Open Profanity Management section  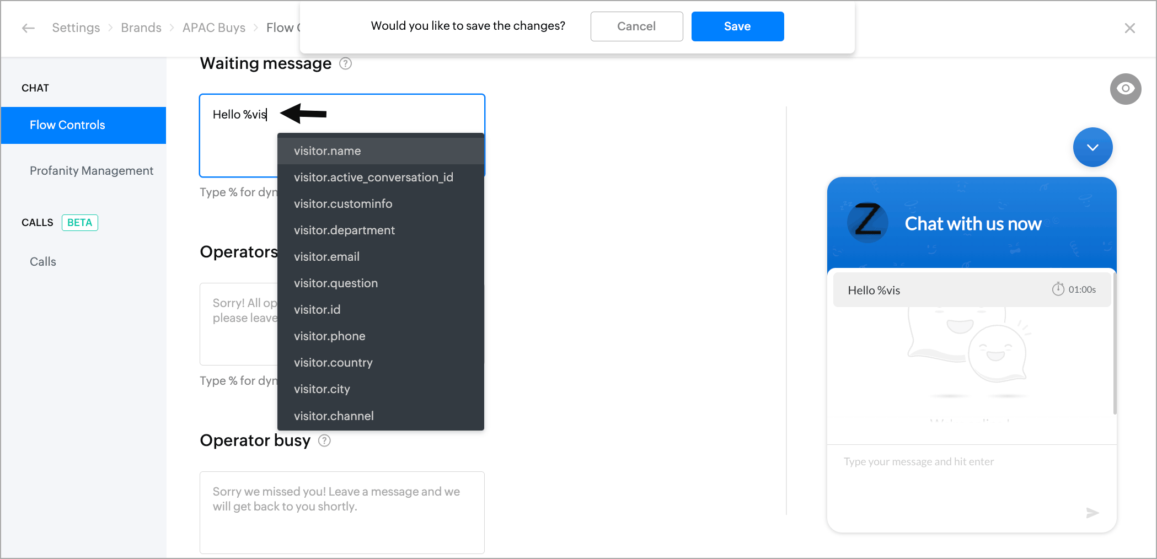pyautogui.click(x=92, y=171)
